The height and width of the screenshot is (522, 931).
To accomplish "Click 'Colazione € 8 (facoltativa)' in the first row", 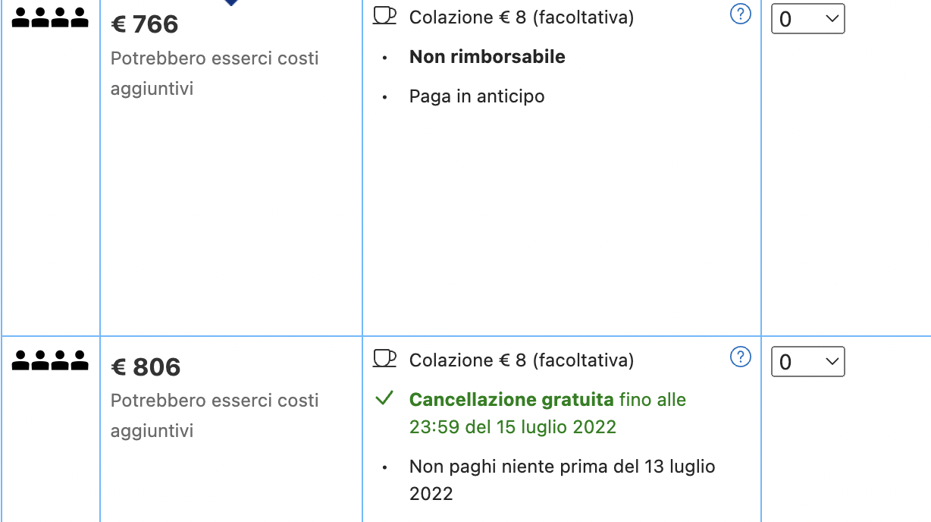I will click(x=522, y=17).
